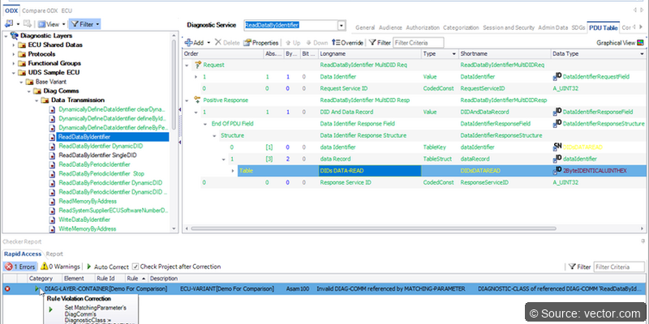The image size is (649, 324).
Task: Click the Positive Response row icon
Action: pos(198,100)
